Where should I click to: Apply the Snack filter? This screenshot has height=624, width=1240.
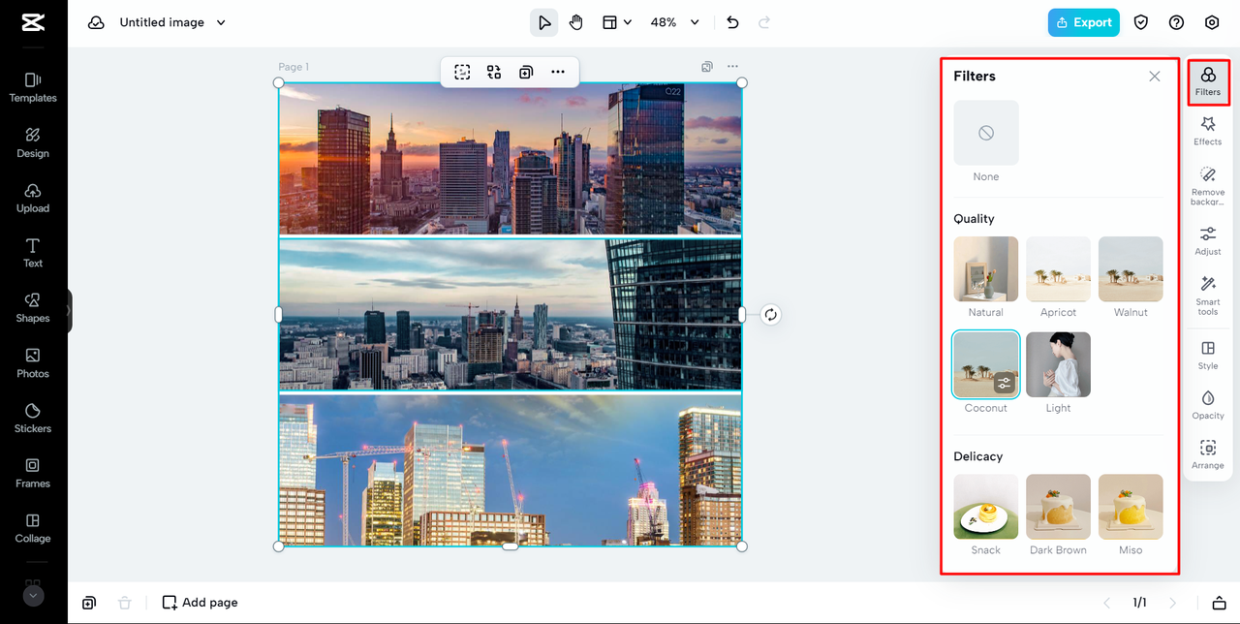pos(986,507)
